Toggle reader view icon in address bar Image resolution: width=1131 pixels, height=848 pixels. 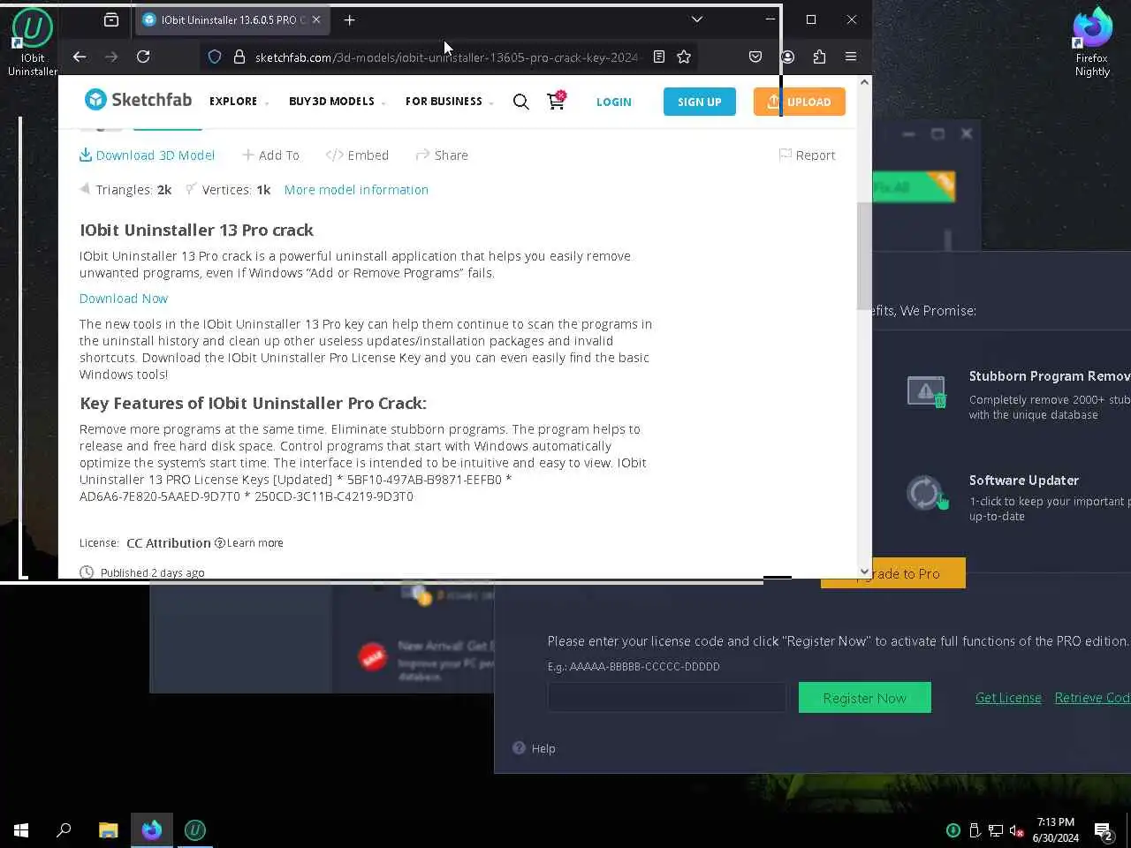[659, 57]
